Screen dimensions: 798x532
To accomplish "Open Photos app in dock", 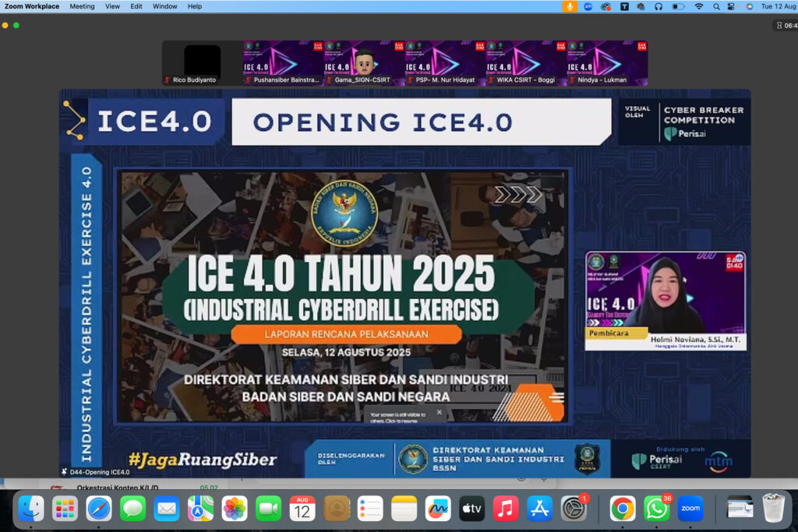I will pyautogui.click(x=235, y=509).
